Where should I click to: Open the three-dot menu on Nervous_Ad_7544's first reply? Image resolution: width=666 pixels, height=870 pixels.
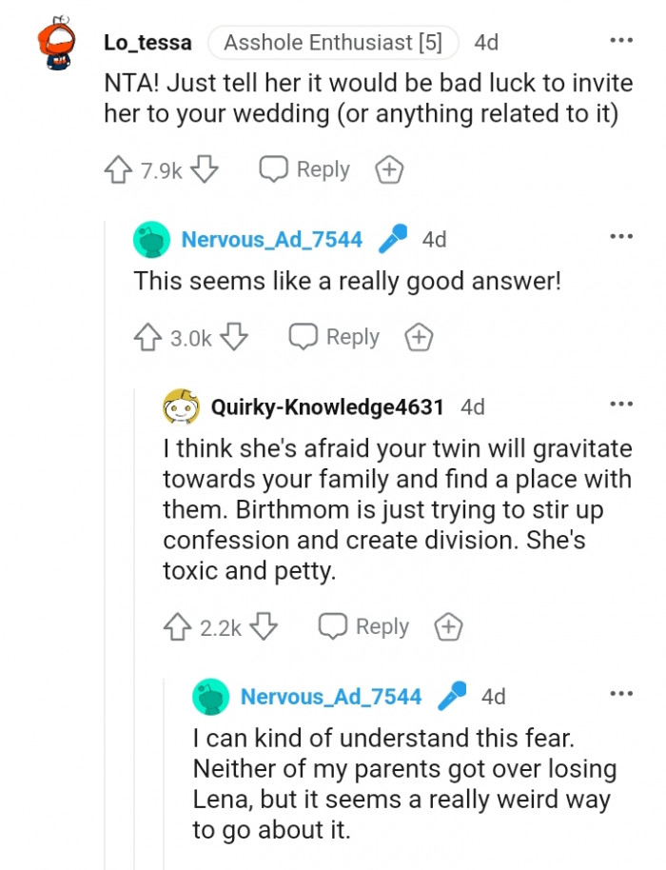[620, 235]
